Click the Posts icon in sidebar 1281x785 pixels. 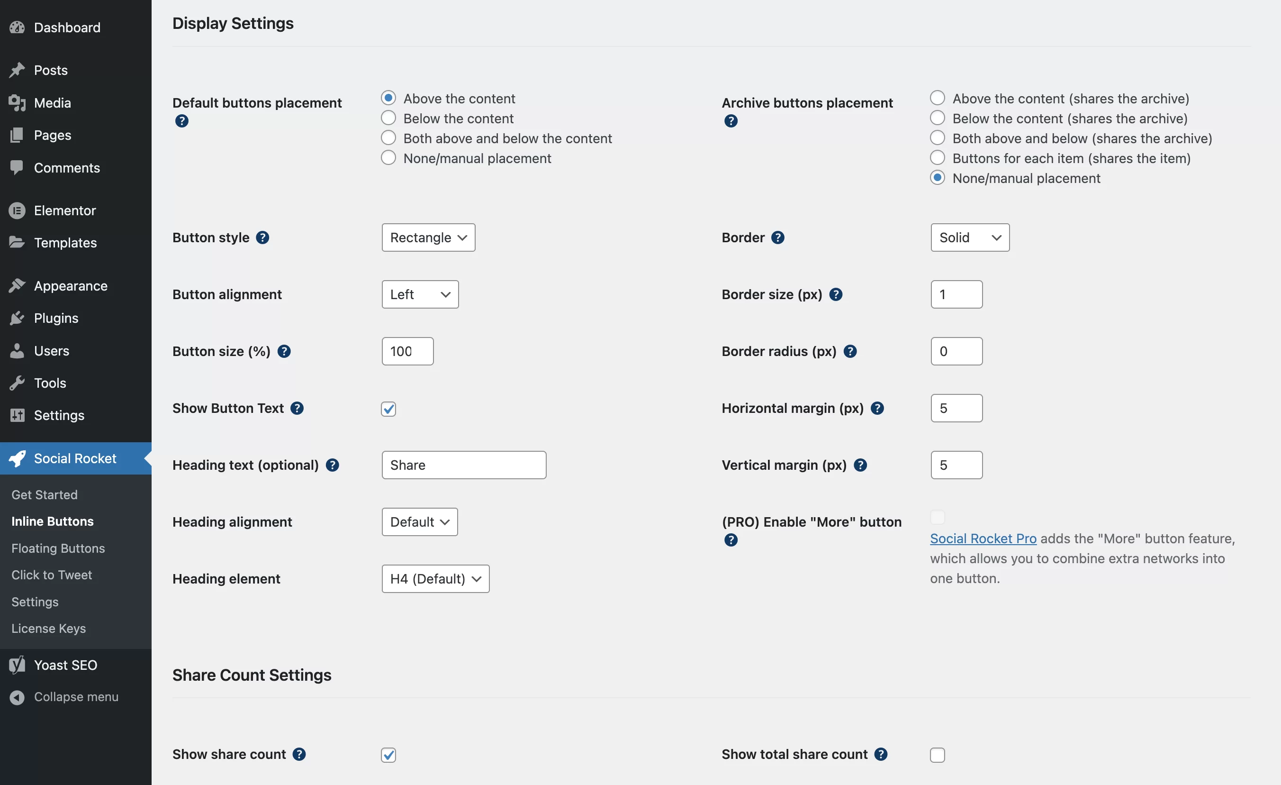[x=18, y=70]
